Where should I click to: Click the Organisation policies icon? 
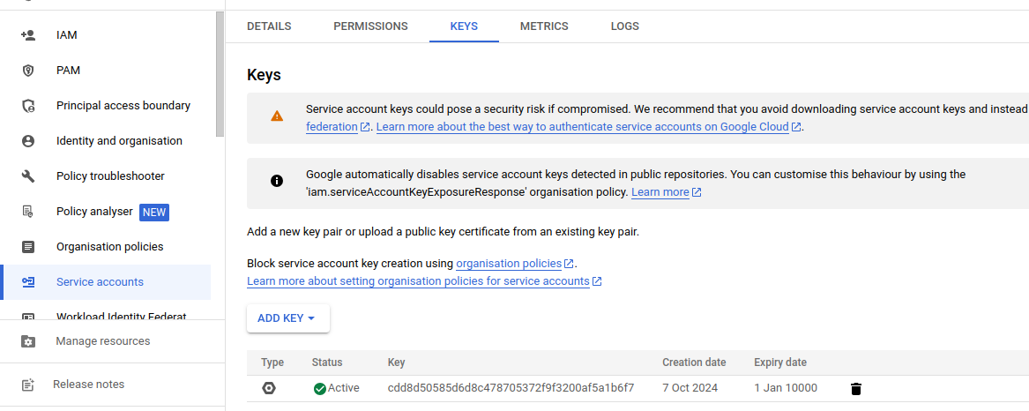click(28, 247)
